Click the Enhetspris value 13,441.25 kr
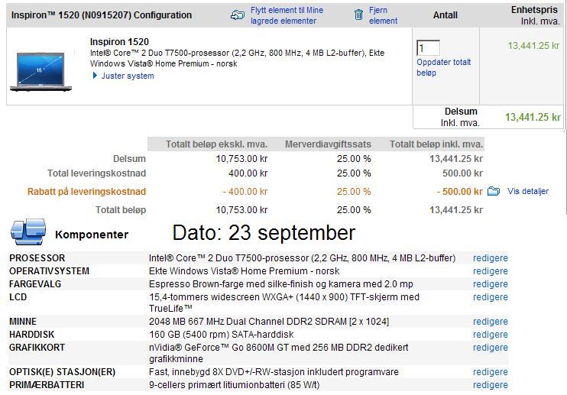The width and height of the screenshot is (567, 395). pyautogui.click(x=533, y=46)
